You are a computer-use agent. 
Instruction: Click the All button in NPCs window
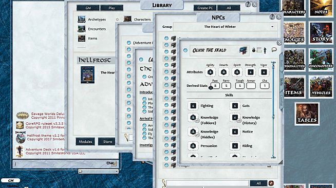pos(258,183)
